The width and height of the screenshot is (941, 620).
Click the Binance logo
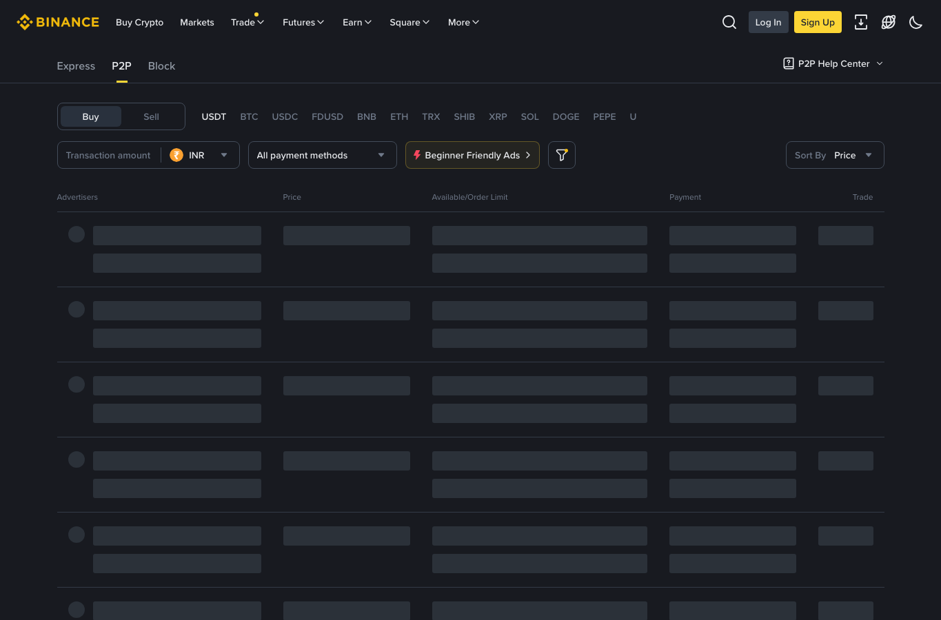tap(58, 22)
